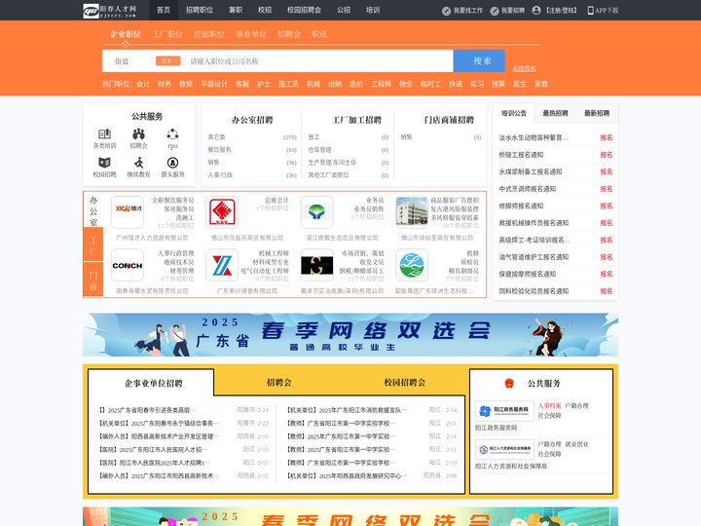Open 人事/行政 category under 办公室招聘
This screenshot has width=701, height=526.
point(220,175)
